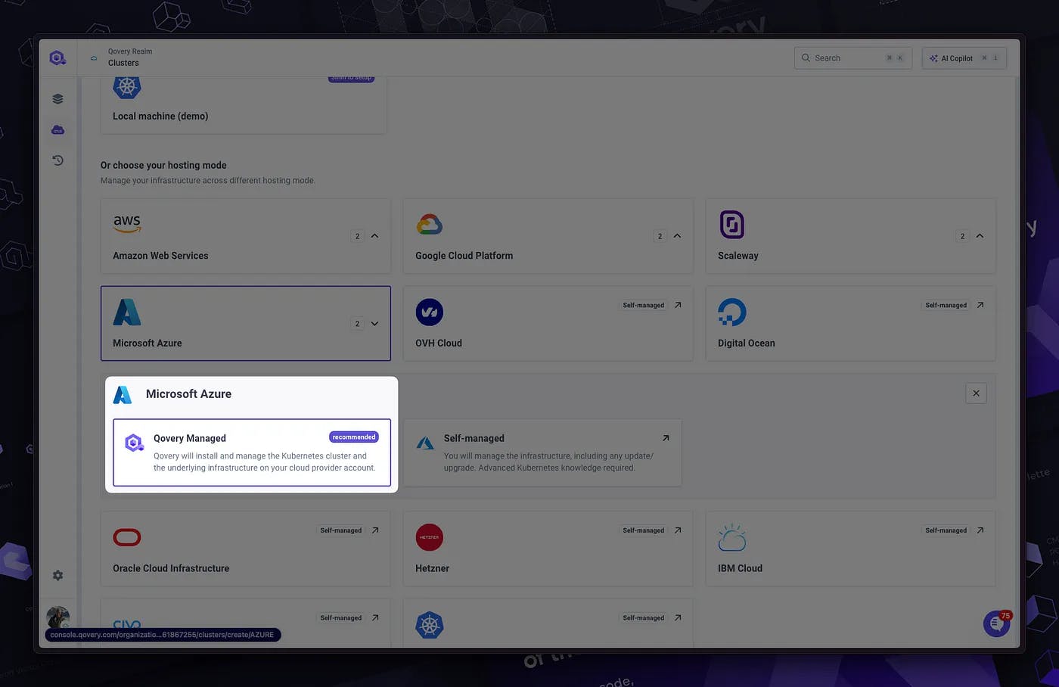1059x687 pixels.
Task: Click the Scaleway logo
Action: pyautogui.click(x=731, y=225)
